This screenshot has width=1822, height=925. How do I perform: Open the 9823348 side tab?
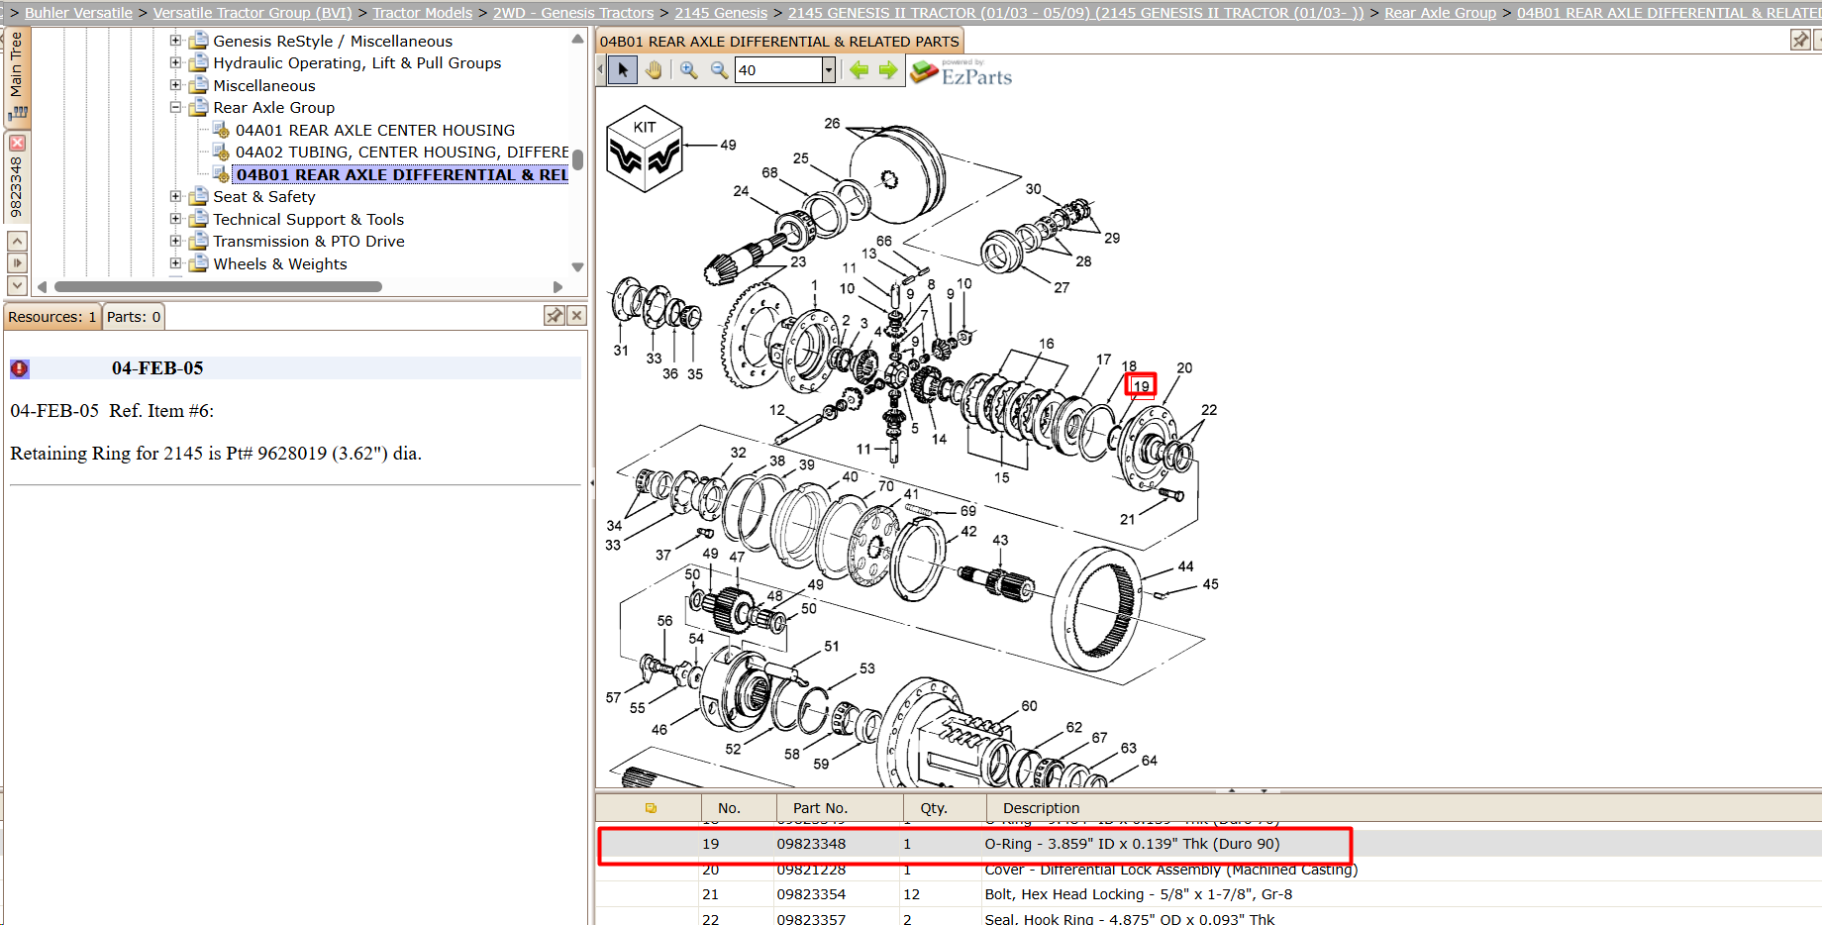click(17, 176)
